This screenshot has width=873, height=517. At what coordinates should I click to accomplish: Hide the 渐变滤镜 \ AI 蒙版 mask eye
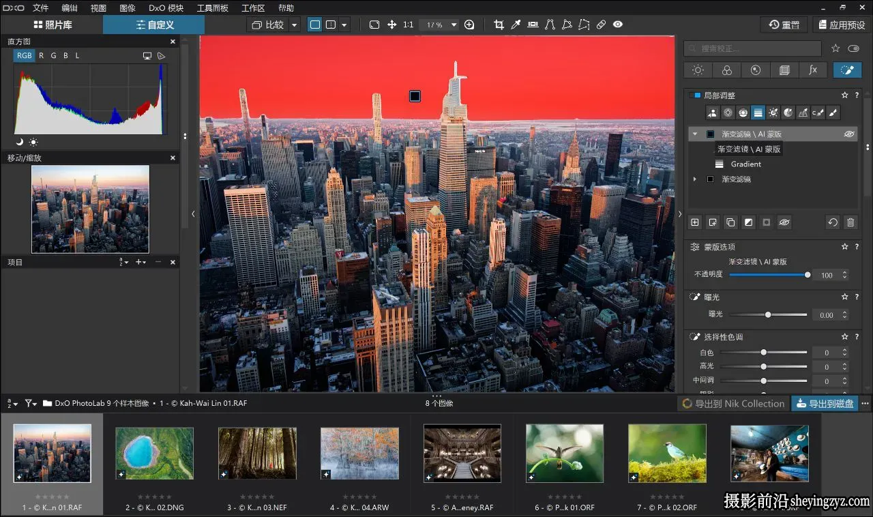click(x=849, y=134)
